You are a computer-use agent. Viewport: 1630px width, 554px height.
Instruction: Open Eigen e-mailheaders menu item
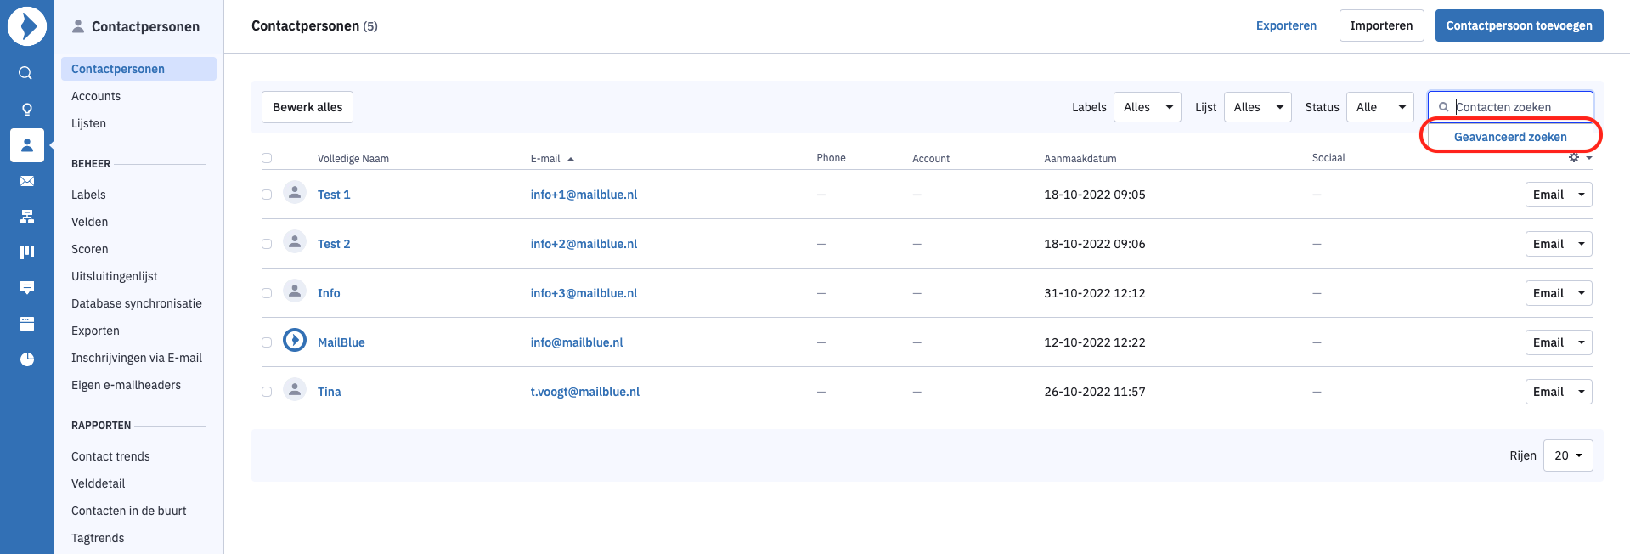coord(126,385)
